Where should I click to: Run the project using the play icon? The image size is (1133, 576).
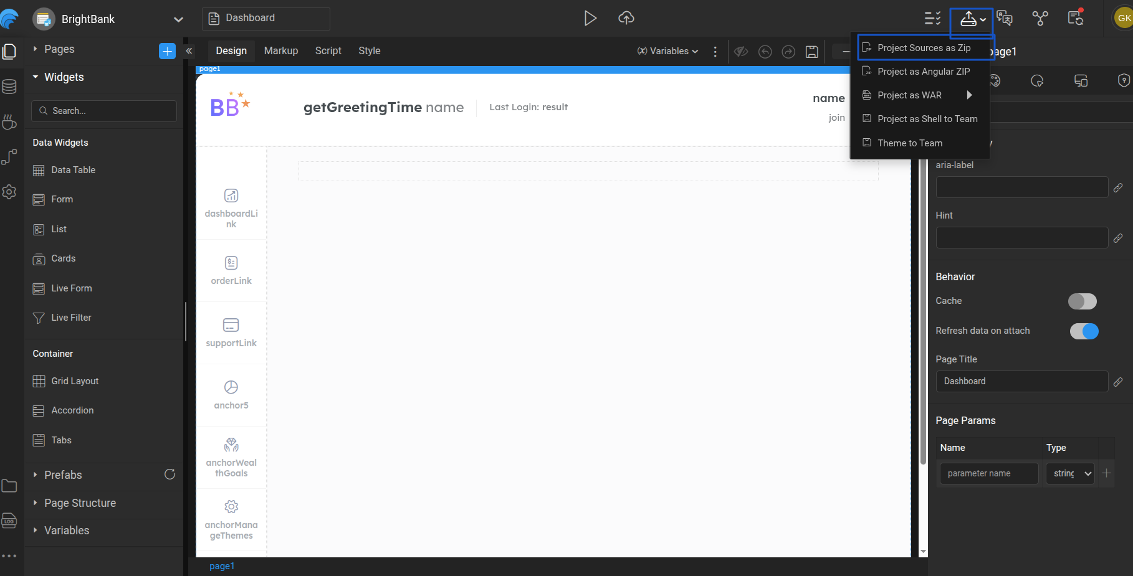click(590, 18)
